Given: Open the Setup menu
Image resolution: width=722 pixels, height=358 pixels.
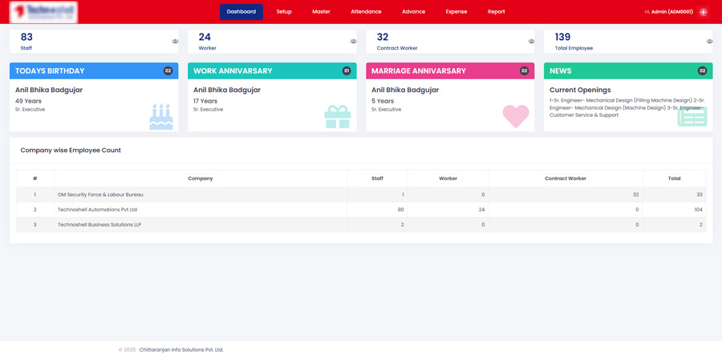Looking at the screenshot, I should 284,12.
